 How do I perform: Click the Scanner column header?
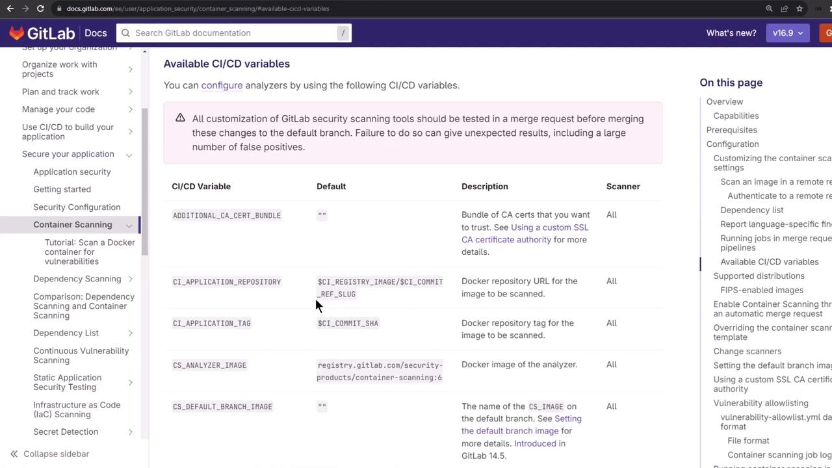(x=623, y=187)
